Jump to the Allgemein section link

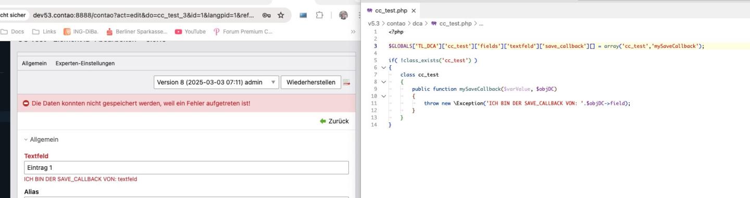coord(34,63)
